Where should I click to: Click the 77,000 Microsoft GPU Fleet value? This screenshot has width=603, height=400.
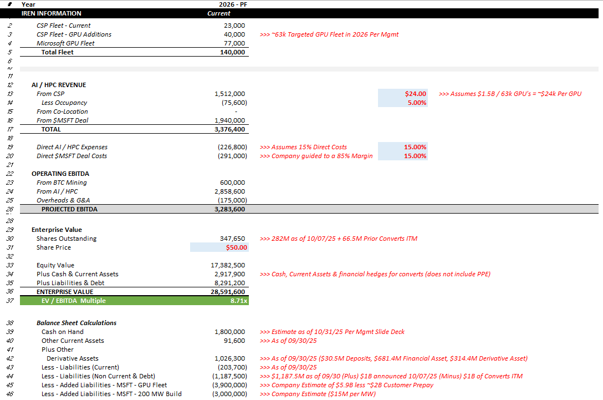tap(234, 43)
